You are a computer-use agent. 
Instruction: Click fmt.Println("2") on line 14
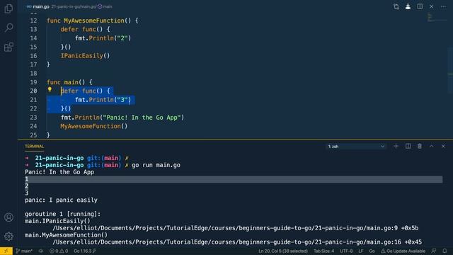103,38
